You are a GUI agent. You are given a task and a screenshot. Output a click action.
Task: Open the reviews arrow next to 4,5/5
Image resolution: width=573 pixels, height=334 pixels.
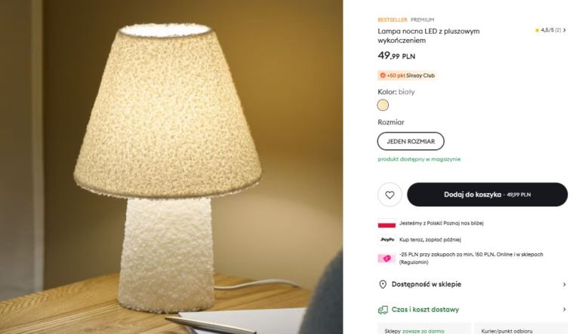click(564, 30)
